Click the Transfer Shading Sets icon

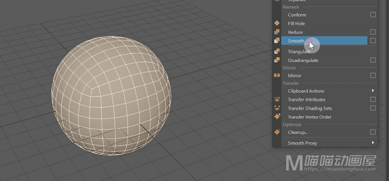tap(277, 108)
